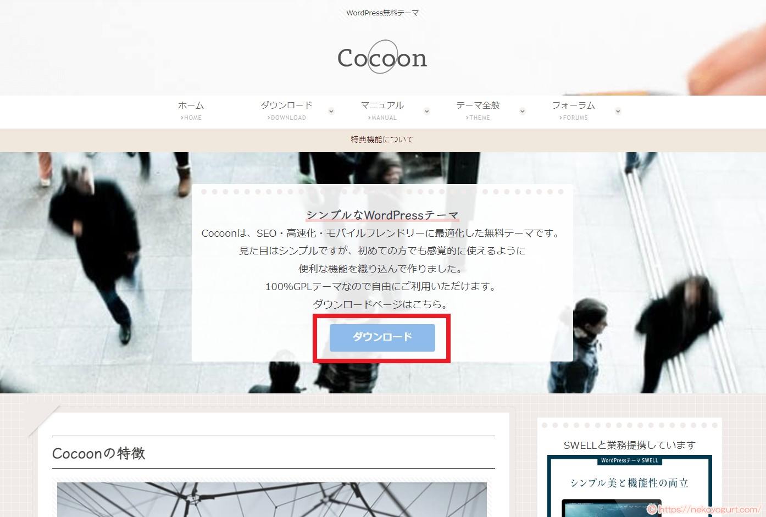This screenshot has width=766, height=517.
Task: Navigate to テーマ全般 THEME section
Action: (478, 110)
